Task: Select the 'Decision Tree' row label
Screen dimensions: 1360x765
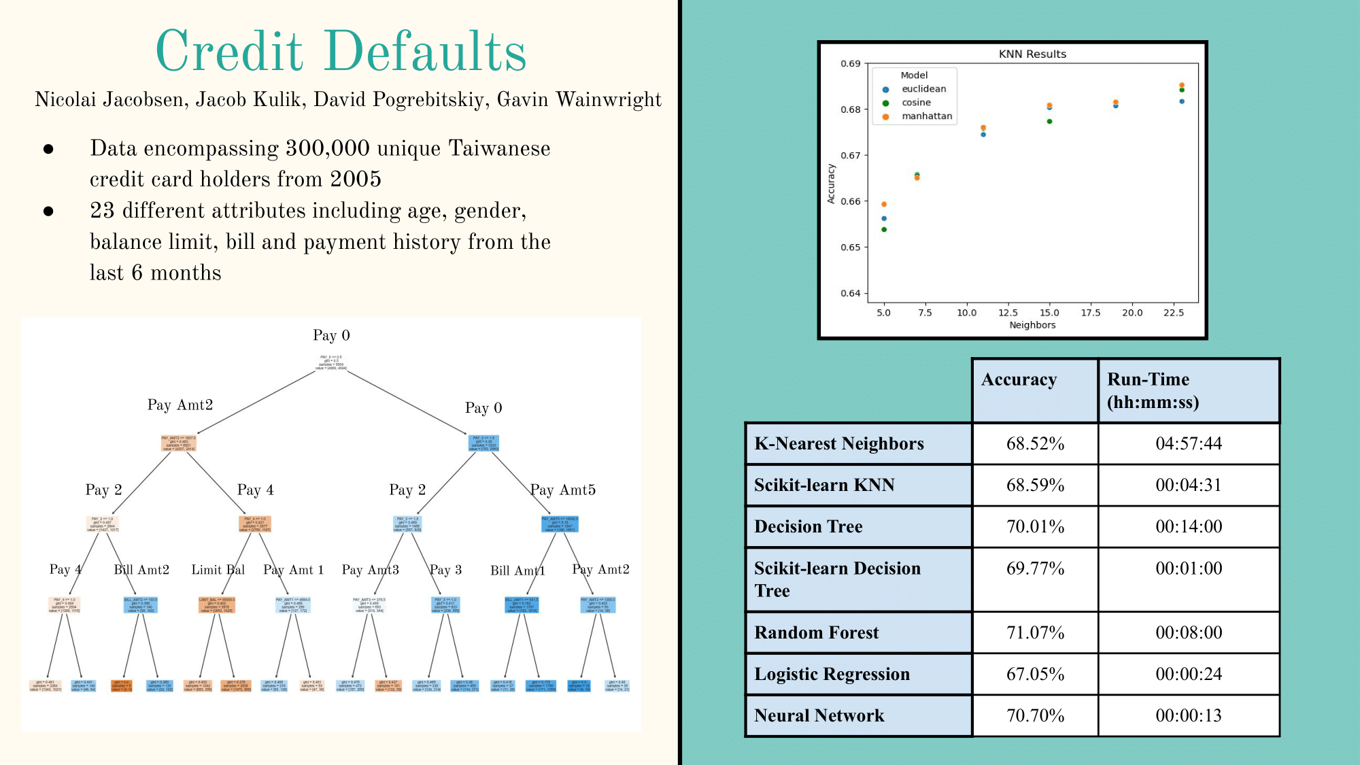Action: click(859, 526)
